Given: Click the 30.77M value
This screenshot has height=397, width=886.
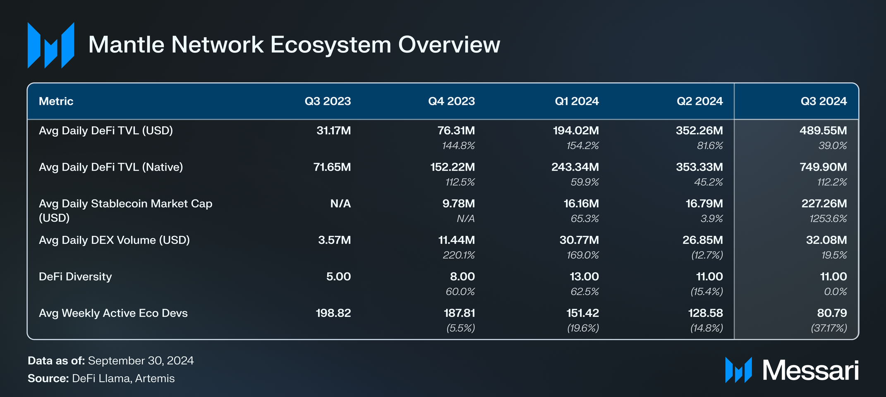Looking at the screenshot, I should tap(579, 240).
